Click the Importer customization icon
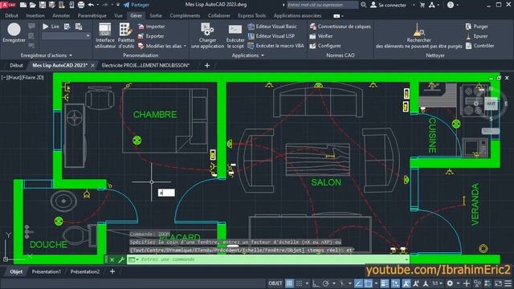The height and width of the screenshot is (289, 514). point(151,26)
